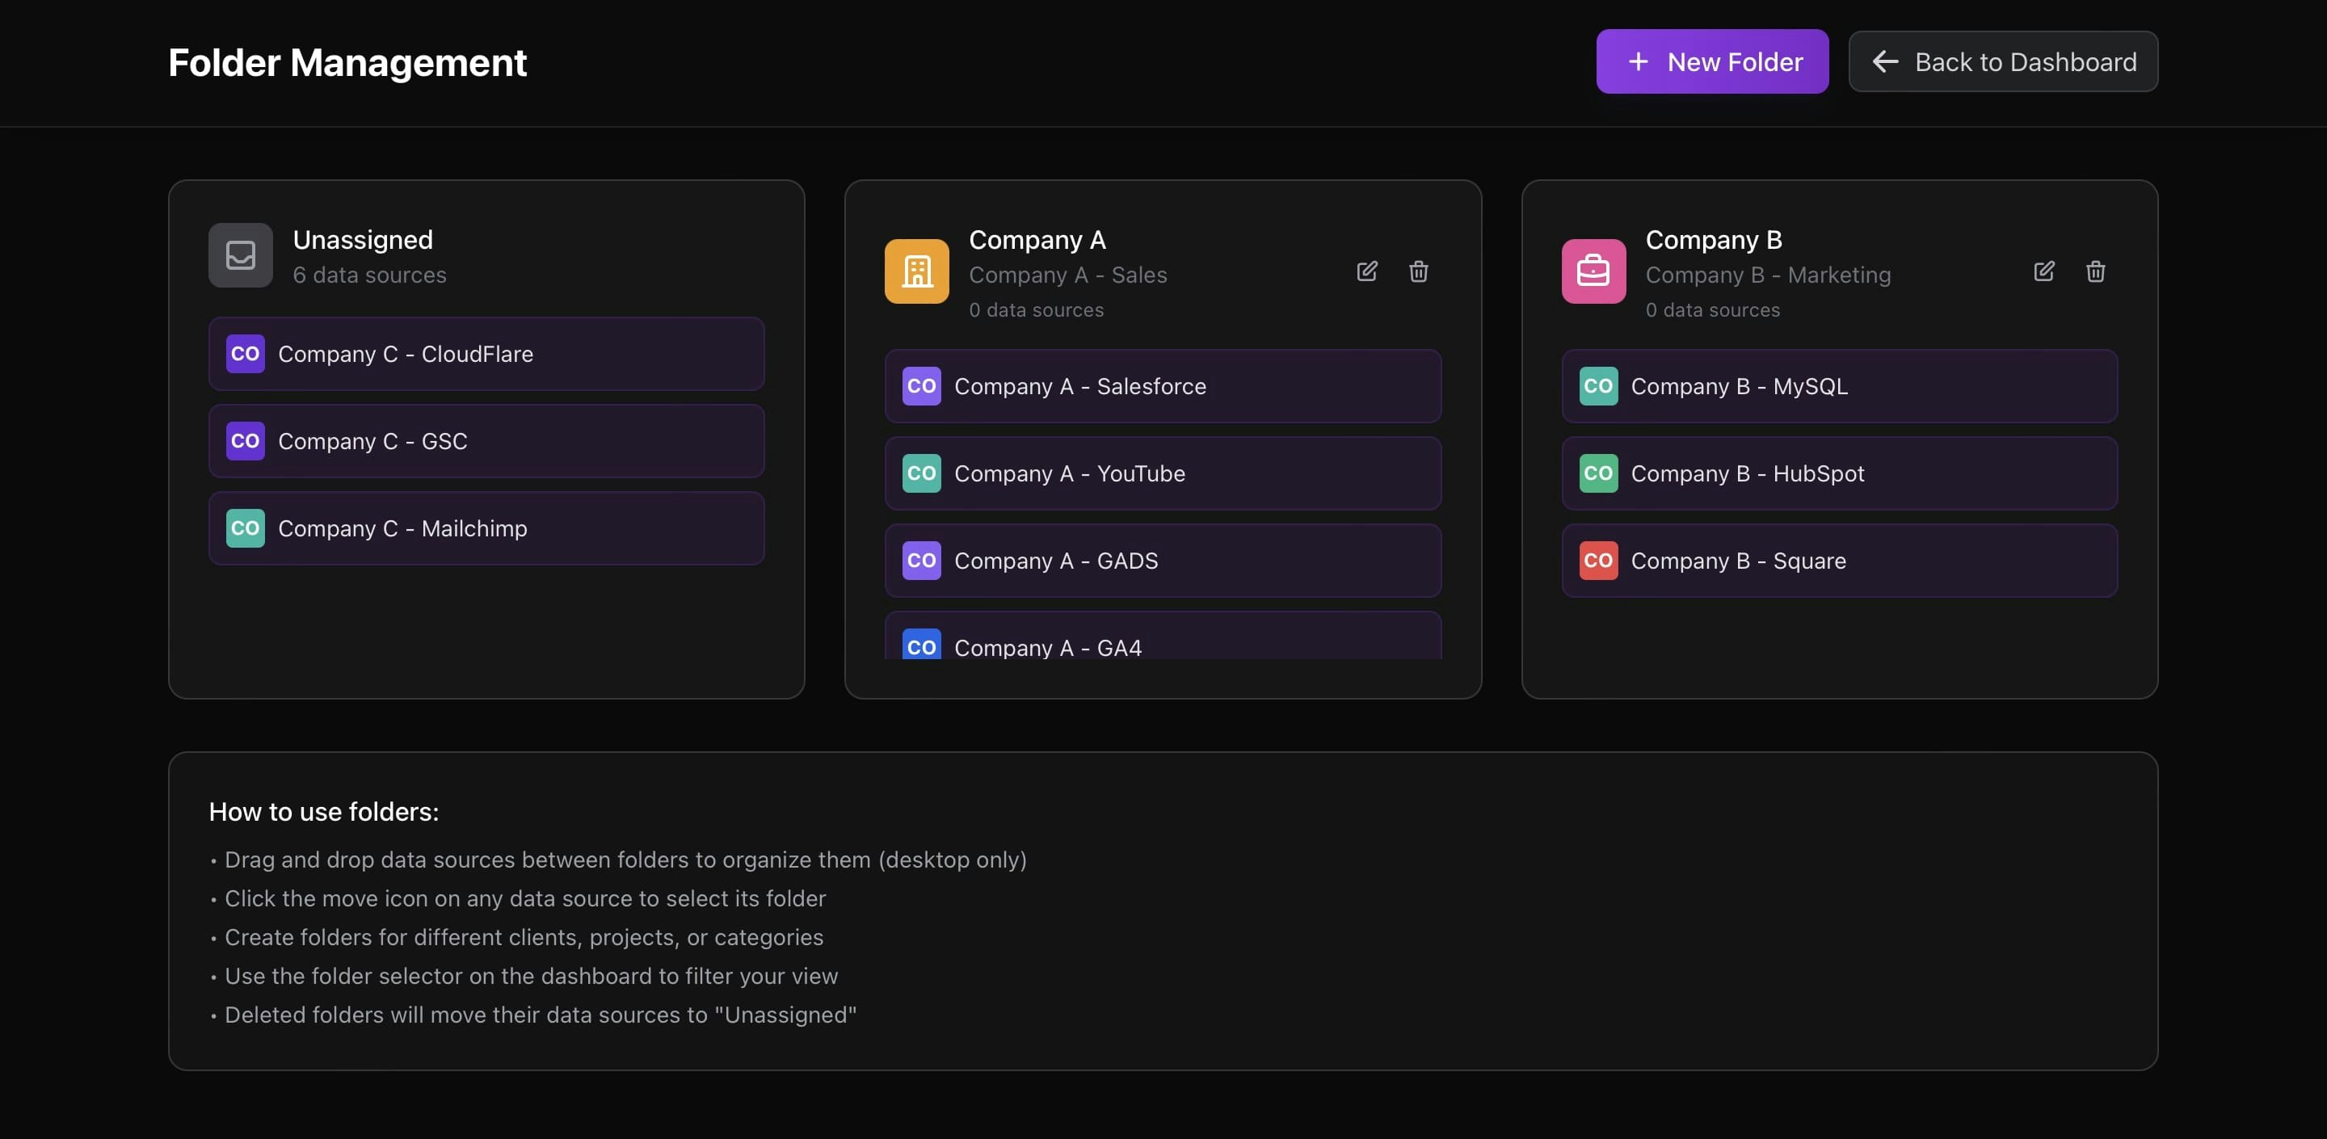Click the "Company A - Sales" description
Viewport: 2327px width, 1139px height.
point(1067,275)
